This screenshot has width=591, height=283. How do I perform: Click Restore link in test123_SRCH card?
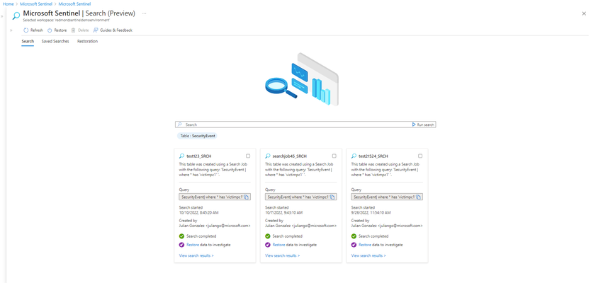(x=193, y=245)
